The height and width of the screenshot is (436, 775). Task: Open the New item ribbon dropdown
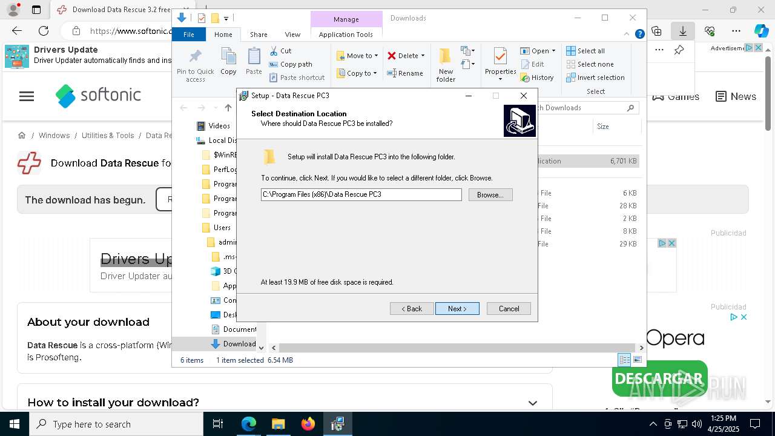coord(467,51)
